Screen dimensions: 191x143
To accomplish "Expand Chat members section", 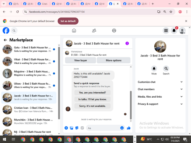I will [x=160, y=89].
